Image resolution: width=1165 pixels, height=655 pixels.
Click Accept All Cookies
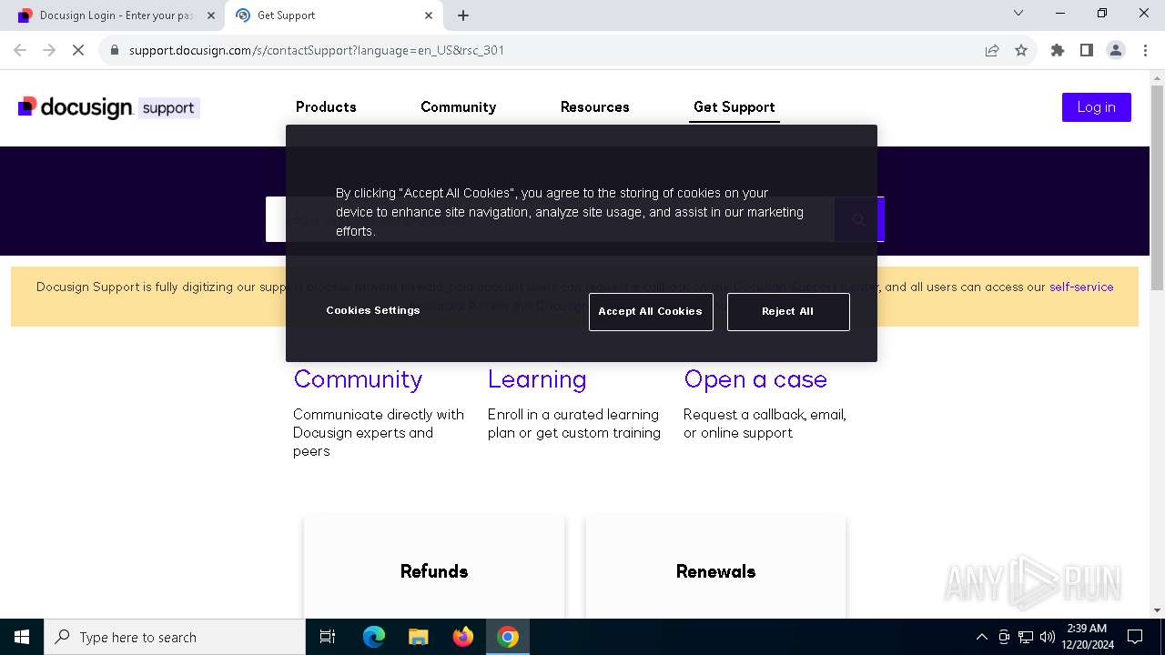click(651, 311)
